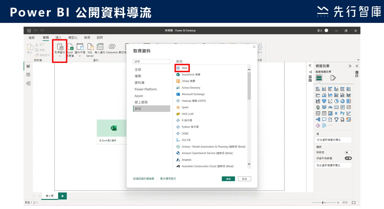Open the 模型化 ribbon tab
The width and height of the screenshot is (384, 209).
pos(73,38)
